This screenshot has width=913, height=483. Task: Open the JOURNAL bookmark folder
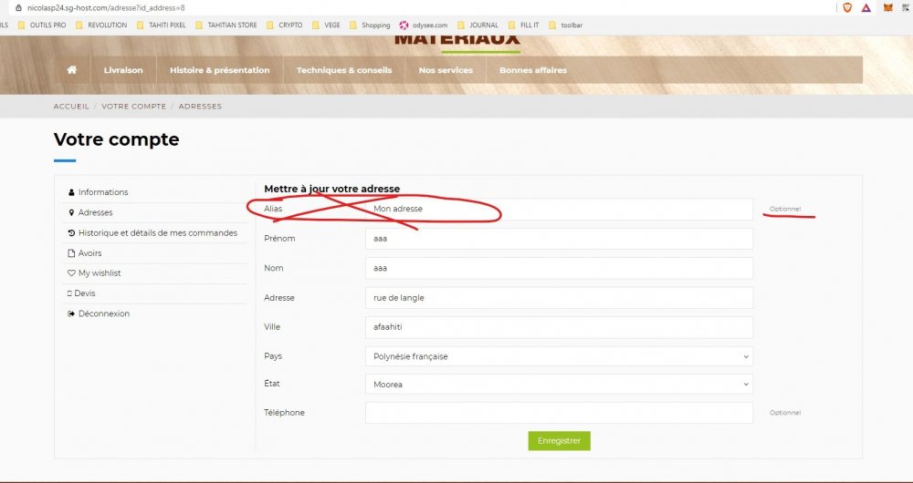[x=478, y=25]
